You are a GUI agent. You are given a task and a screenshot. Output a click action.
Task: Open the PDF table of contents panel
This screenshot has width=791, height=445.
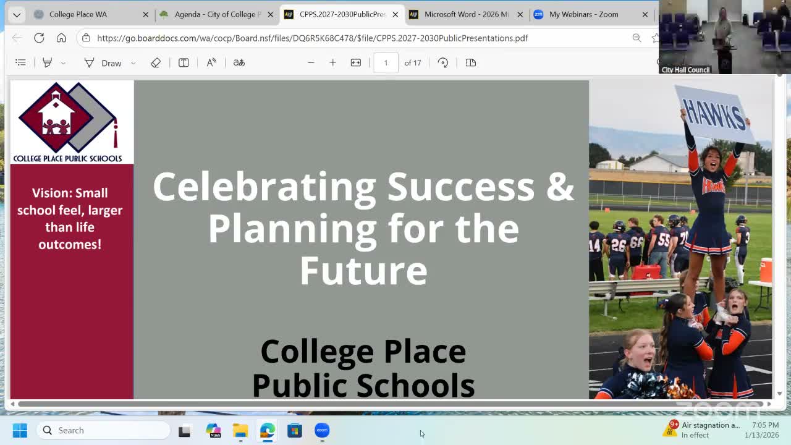point(20,62)
